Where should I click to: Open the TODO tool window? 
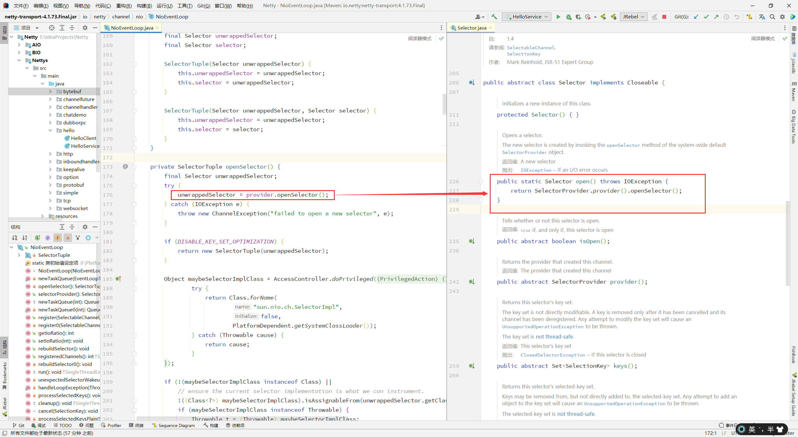pos(62,425)
